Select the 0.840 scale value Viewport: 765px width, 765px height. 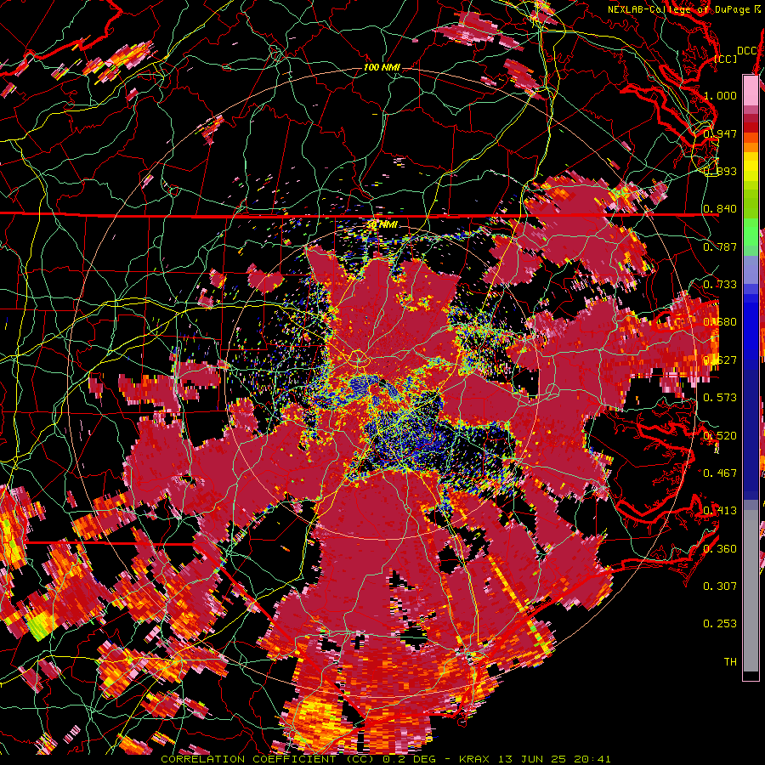[720, 209]
